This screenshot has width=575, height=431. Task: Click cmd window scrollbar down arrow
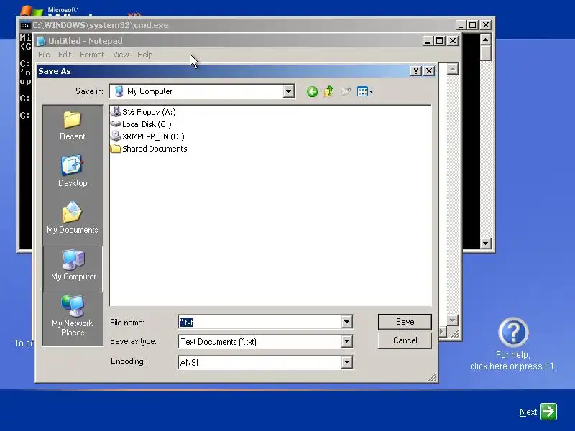[486, 243]
